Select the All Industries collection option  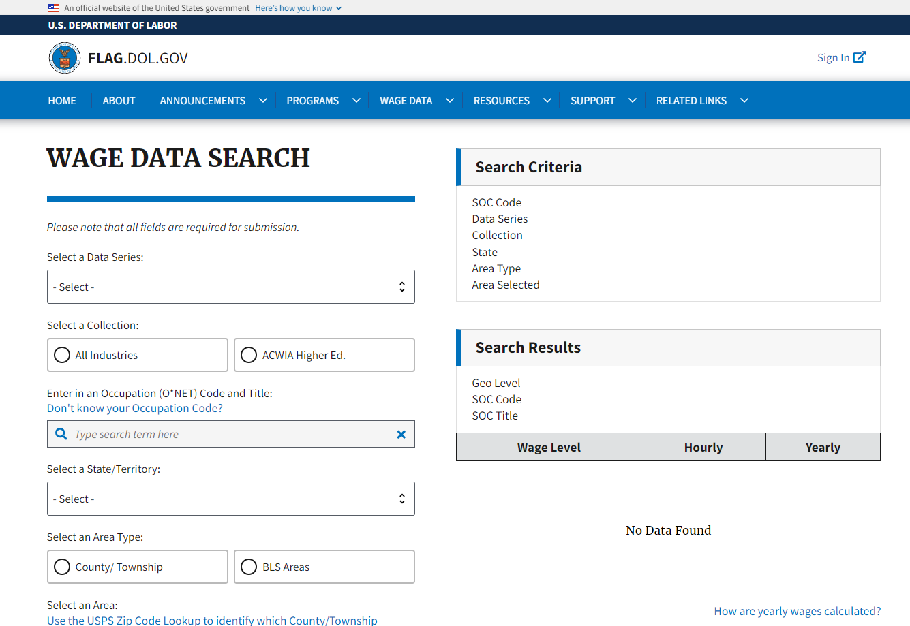138,355
